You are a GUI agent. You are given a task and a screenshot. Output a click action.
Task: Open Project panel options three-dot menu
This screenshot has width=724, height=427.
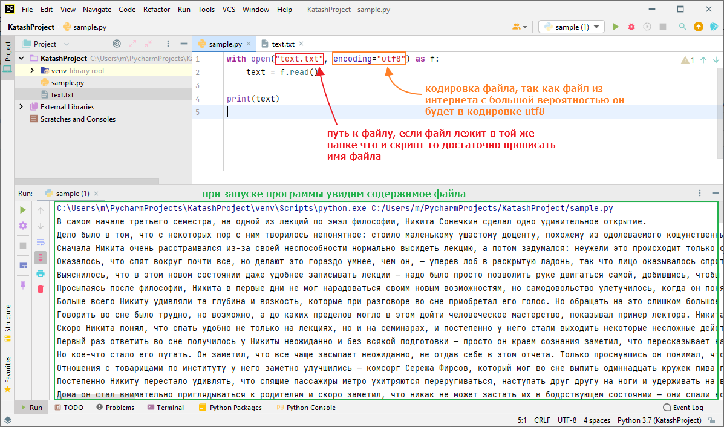tap(168, 44)
